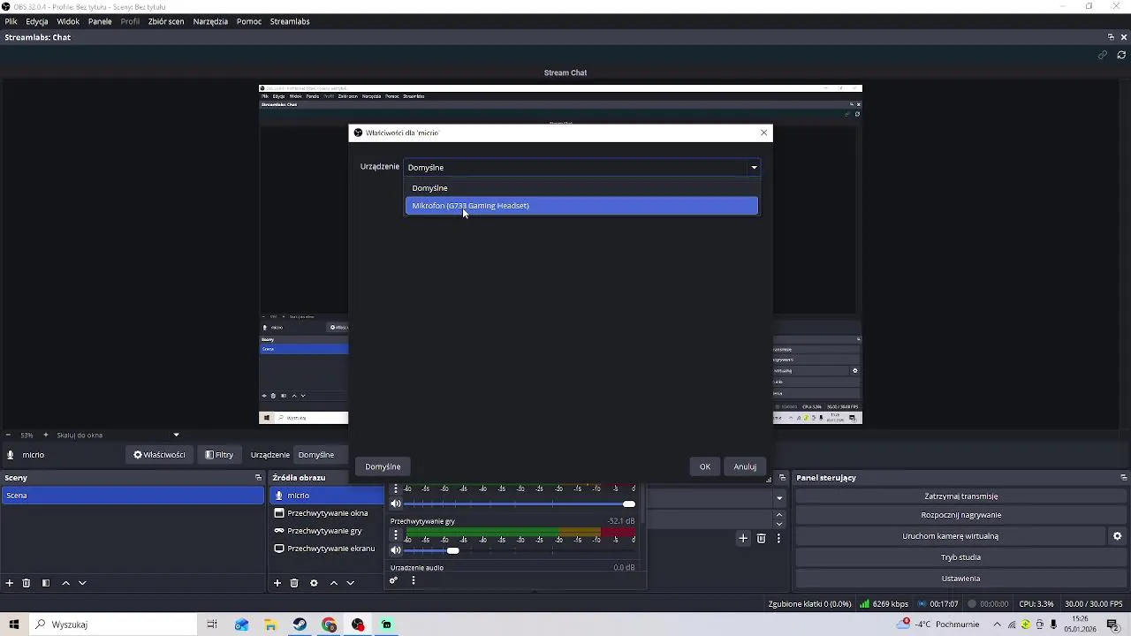The image size is (1131, 636).
Task: Click Zatrzymaj transmisję to stop streaming
Action: click(961, 496)
